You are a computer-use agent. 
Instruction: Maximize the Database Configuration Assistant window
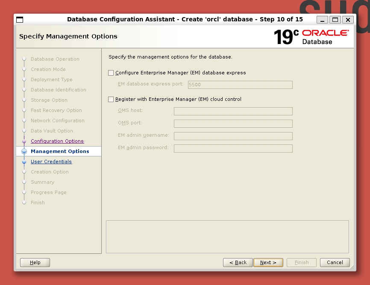point(335,20)
